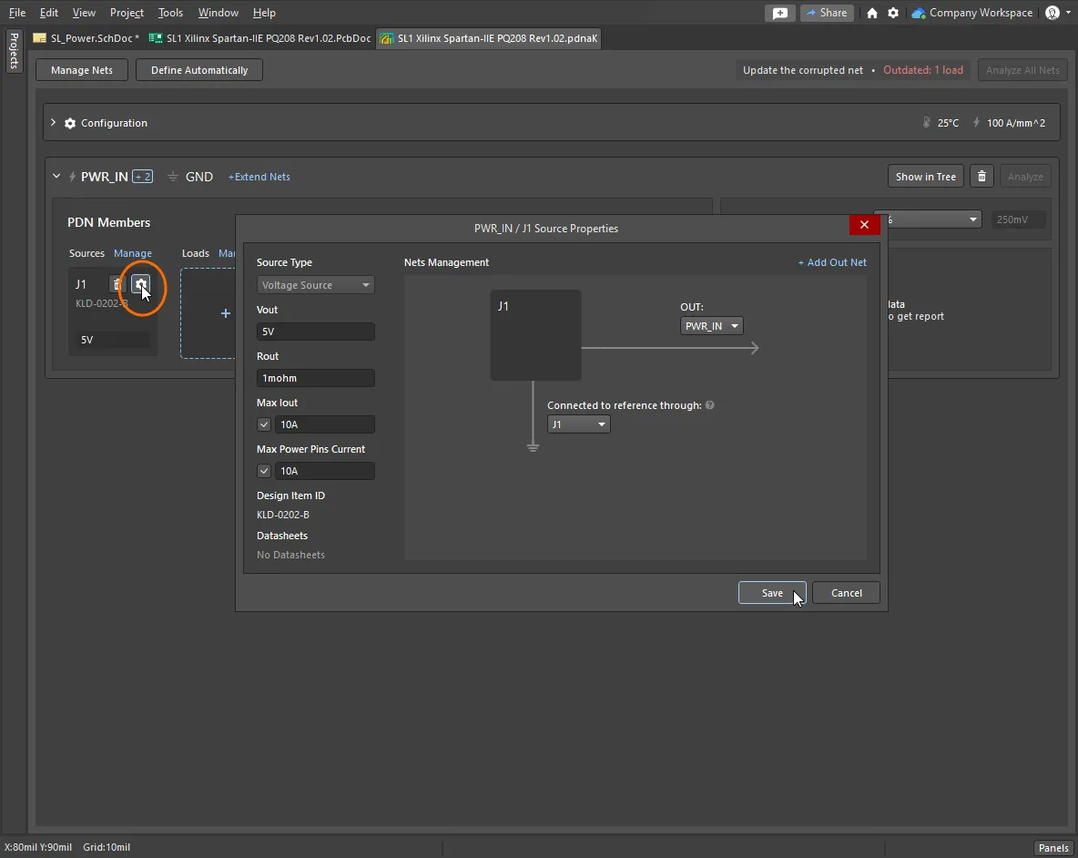Go to the Home page icon
The width and height of the screenshot is (1078, 858).
point(872,13)
